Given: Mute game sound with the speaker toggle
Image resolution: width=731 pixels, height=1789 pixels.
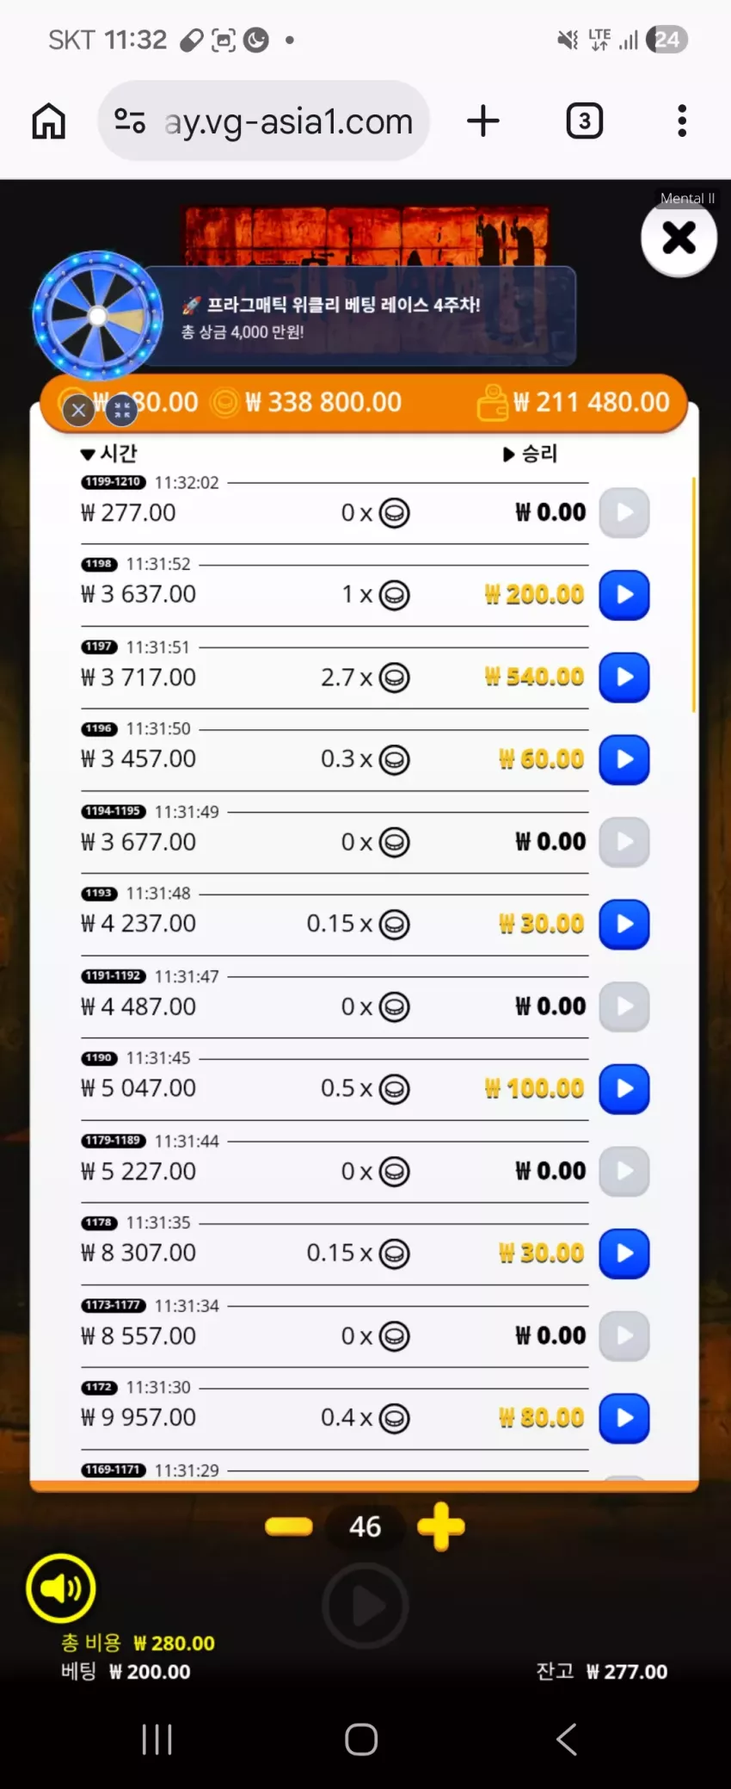Looking at the screenshot, I should (x=61, y=1588).
